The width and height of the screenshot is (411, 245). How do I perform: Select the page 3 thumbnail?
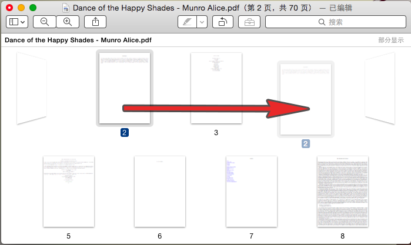click(x=216, y=88)
